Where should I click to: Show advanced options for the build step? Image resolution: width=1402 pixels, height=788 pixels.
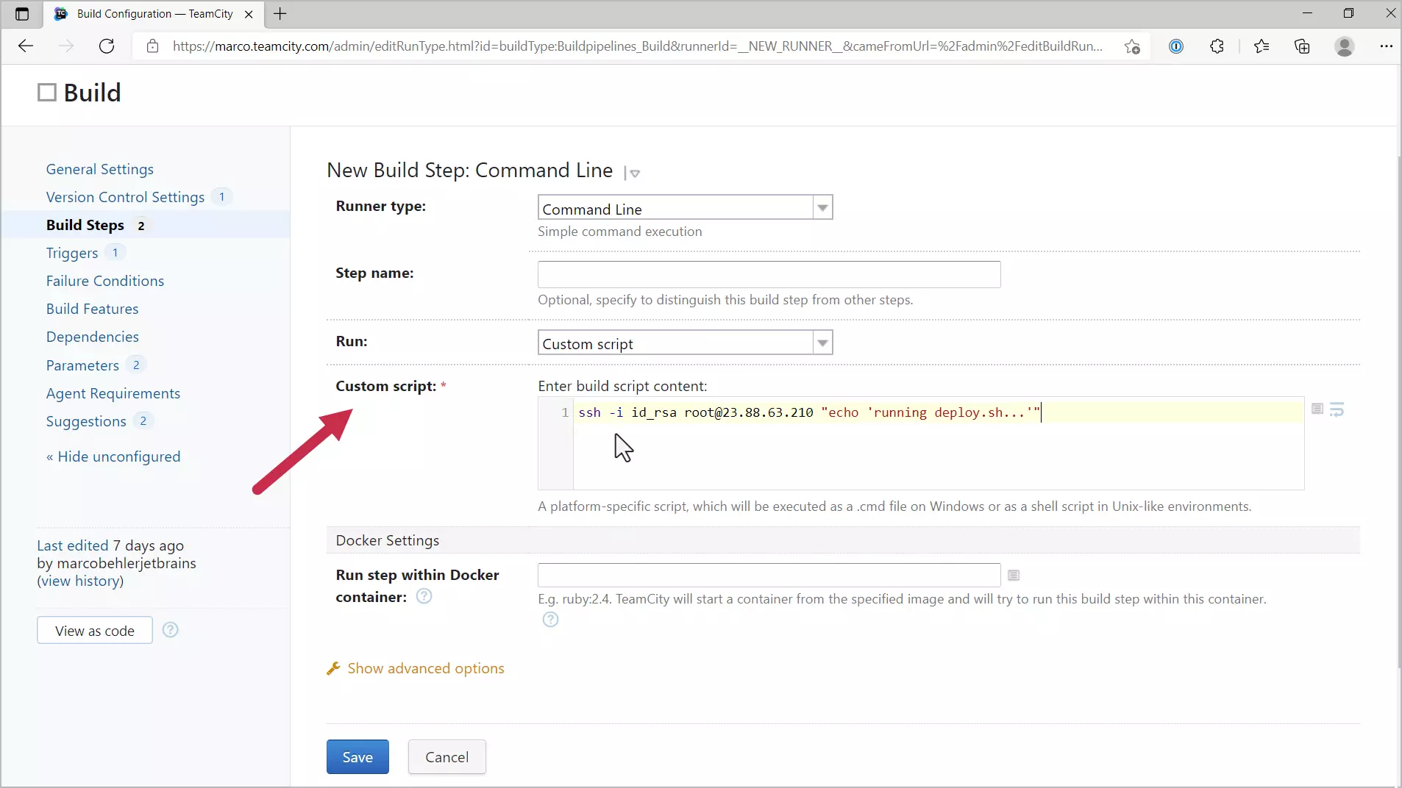pos(425,668)
